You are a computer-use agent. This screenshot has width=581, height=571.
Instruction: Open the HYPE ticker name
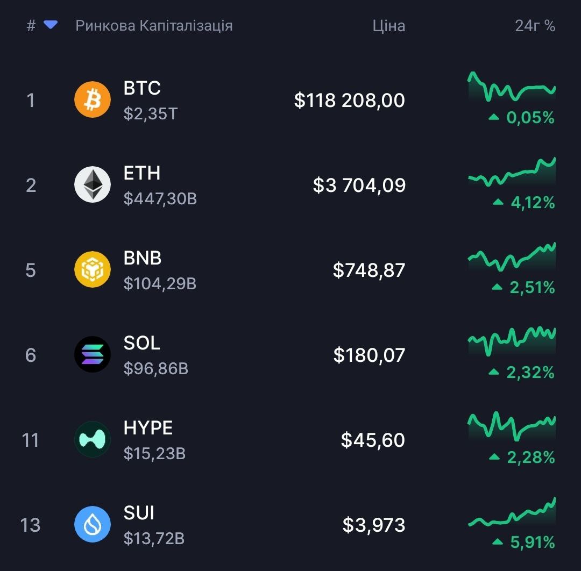pos(148,427)
